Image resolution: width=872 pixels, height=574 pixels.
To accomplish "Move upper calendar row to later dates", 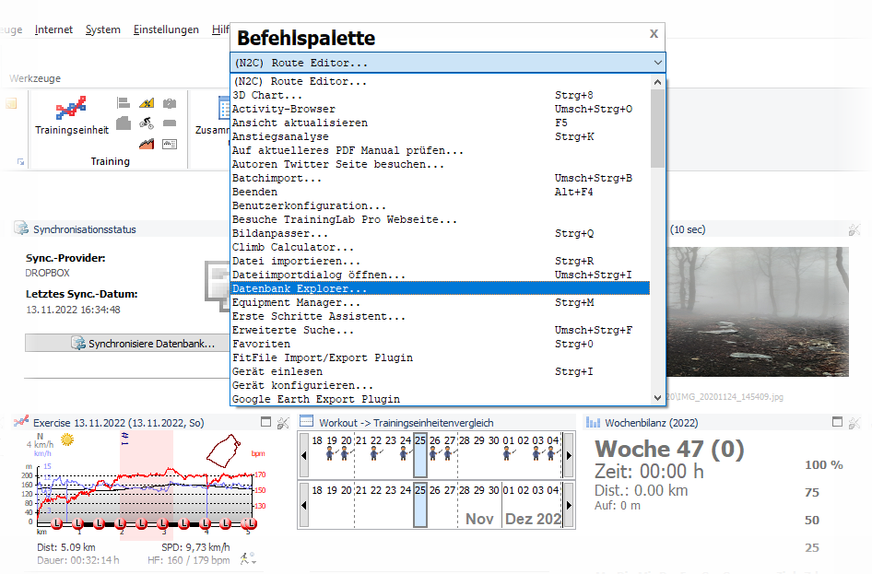I will (x=569, y=455).
